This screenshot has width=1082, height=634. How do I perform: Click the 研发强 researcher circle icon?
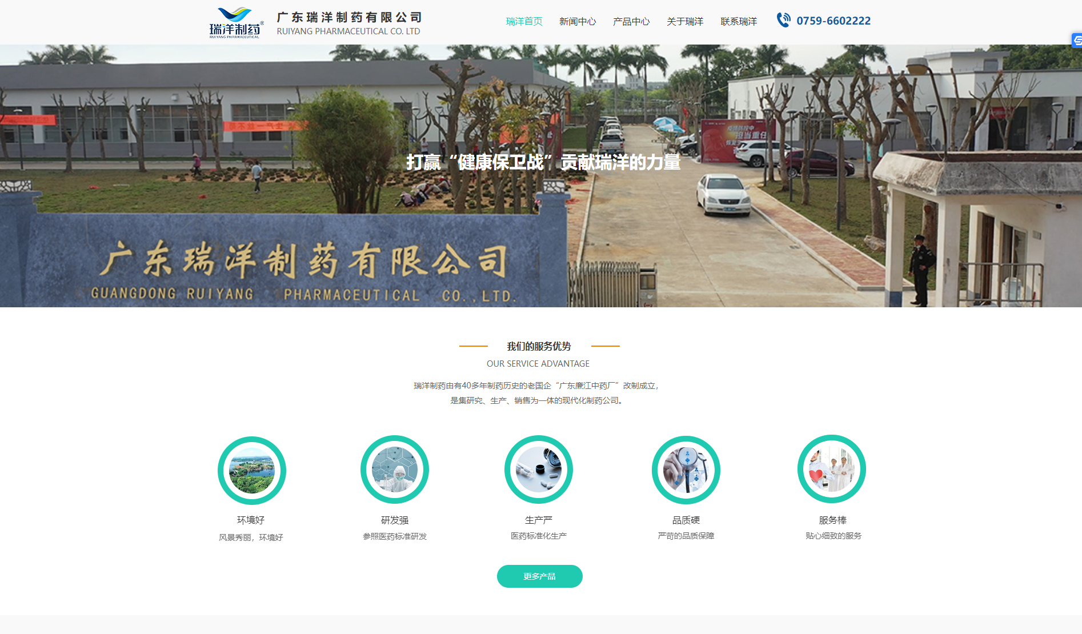pos(395,470)
